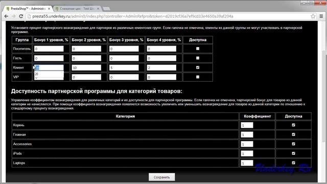327x184 pixels.
Task: Uncheck Доступна for iPods category
Action: (293, 153)
